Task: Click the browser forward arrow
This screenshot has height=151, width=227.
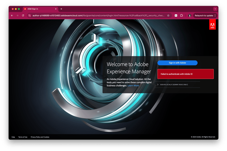Action: [x=17, y=15]
